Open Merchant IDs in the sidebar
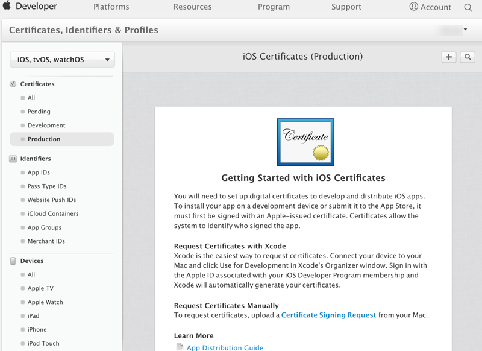482x351 pixels. 46,241
